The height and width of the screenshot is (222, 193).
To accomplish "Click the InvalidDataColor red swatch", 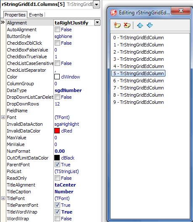I will 57,131.
